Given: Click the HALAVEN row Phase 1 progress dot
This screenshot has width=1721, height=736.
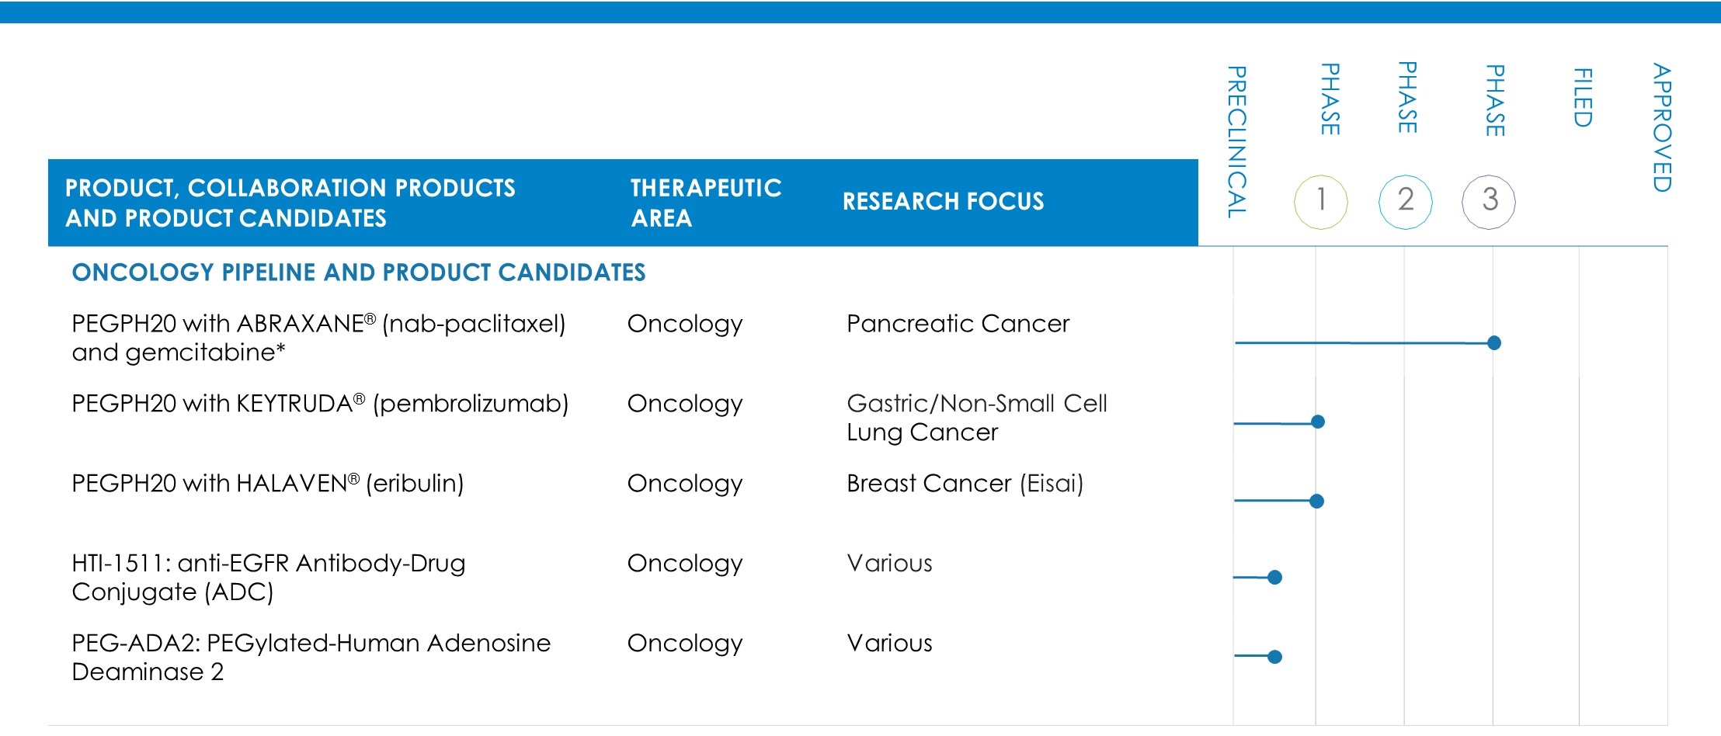Looking at the screenshot, I should point(1316,502).
